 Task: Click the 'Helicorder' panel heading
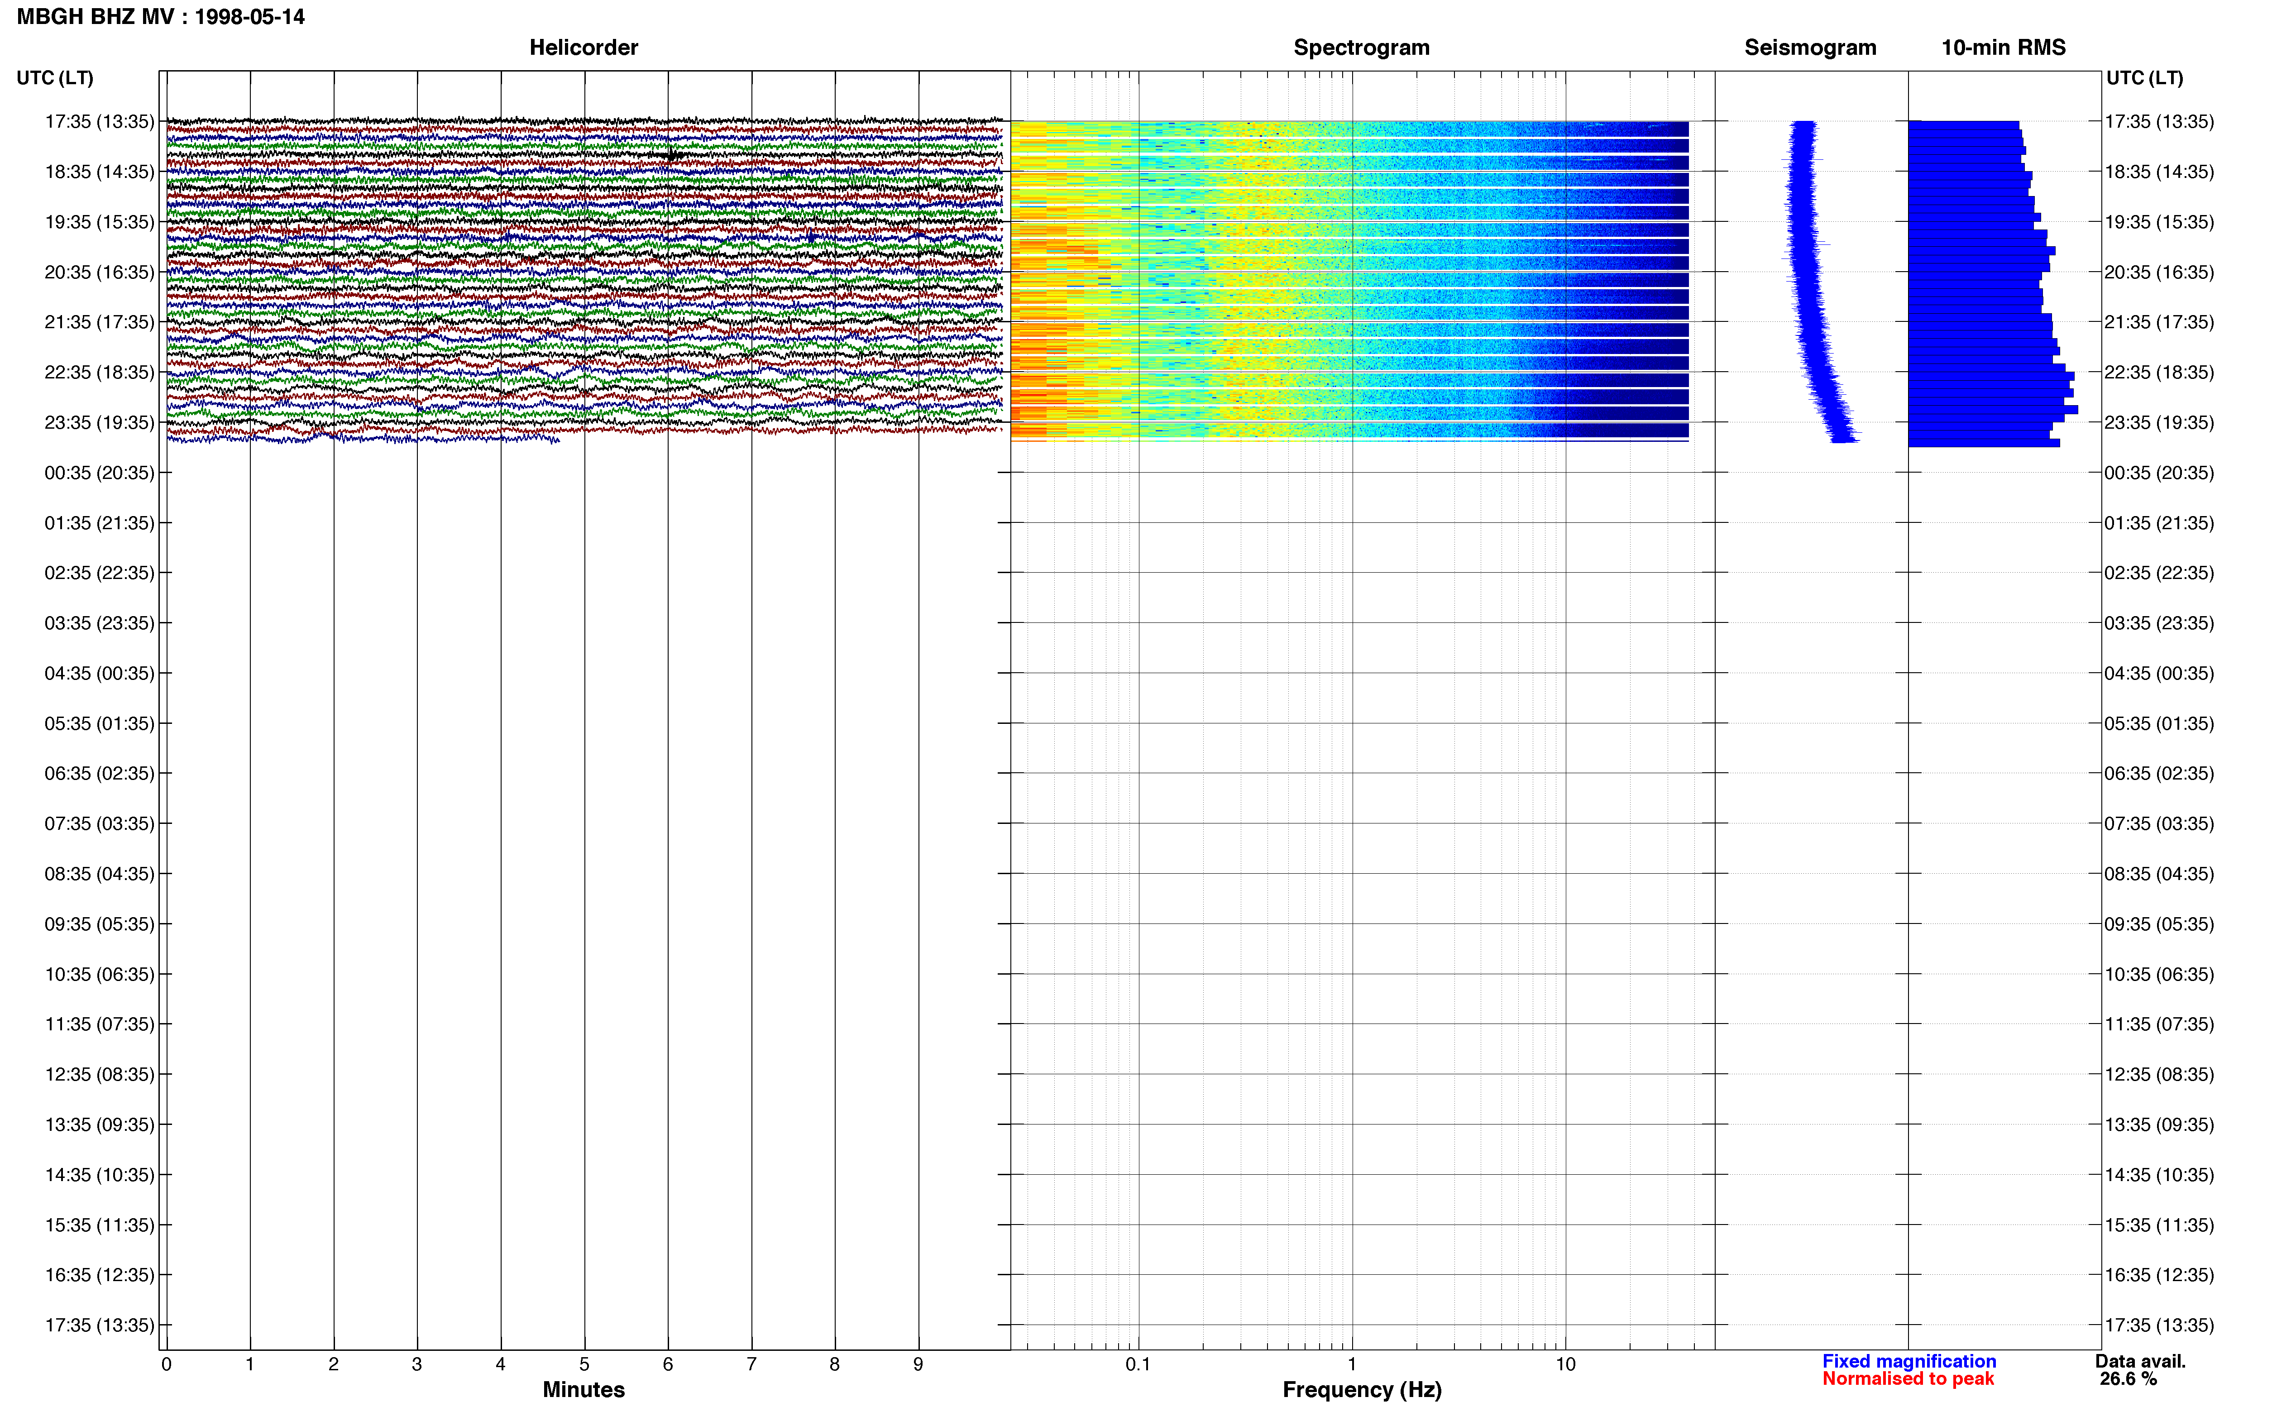[584, 48]
